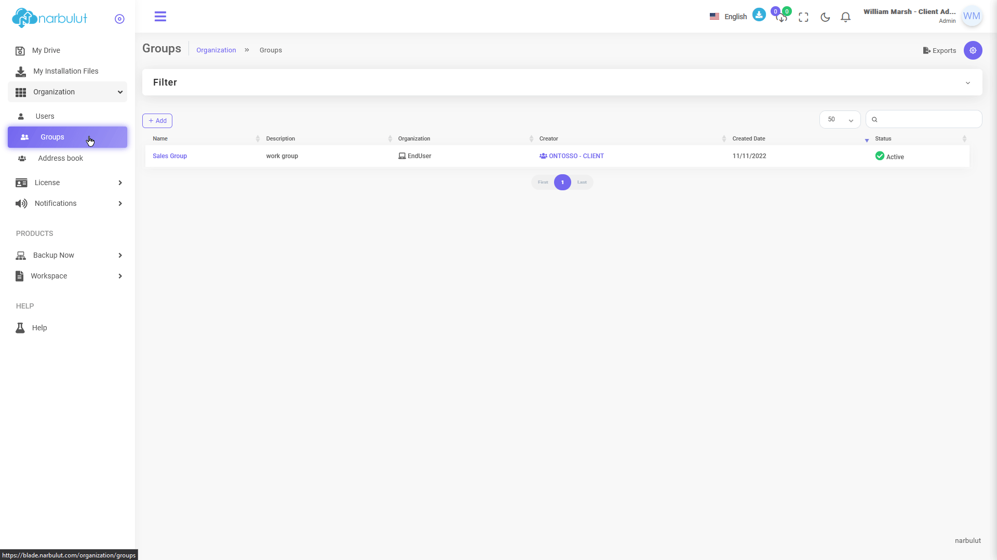Viewport: 997px width, 560px height.
Task: Click the Notifications speaker icon
Action: 21,203
